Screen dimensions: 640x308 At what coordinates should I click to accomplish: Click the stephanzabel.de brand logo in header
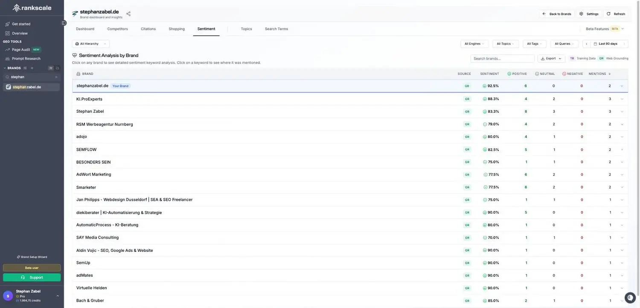[75, 14]
